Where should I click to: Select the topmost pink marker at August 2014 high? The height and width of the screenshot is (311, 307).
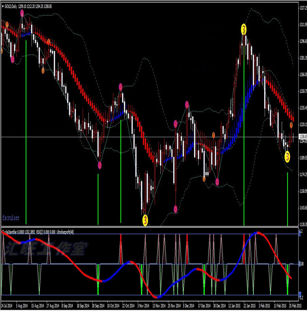[22, 13]
